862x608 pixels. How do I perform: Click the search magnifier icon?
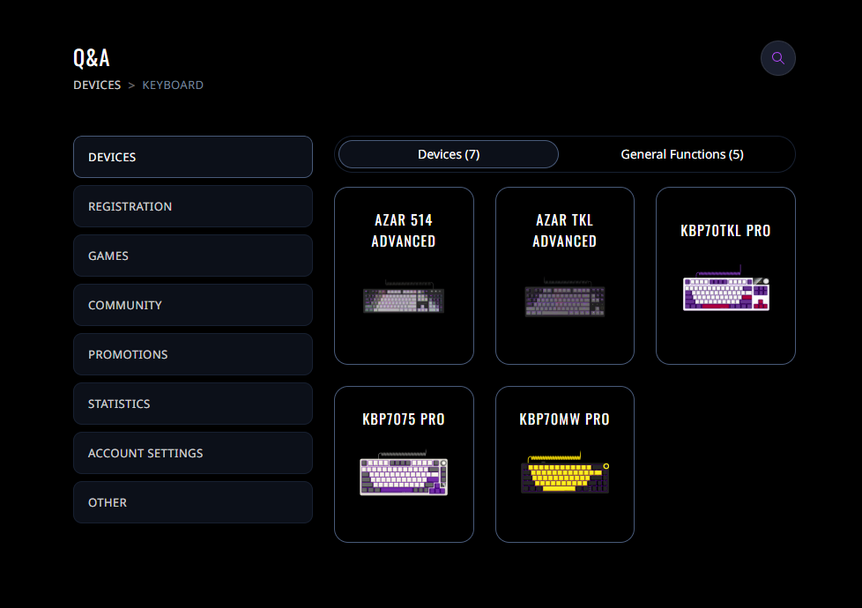(777, 58)
